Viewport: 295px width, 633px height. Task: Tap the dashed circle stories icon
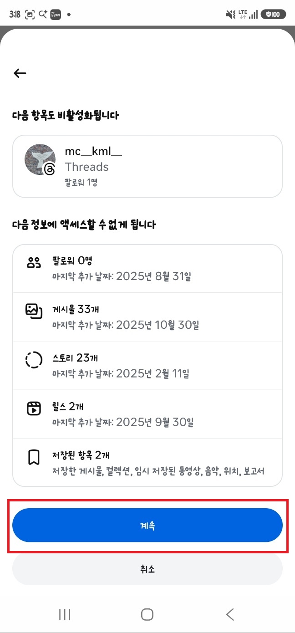pyautogui.click(x=34, y=360)
